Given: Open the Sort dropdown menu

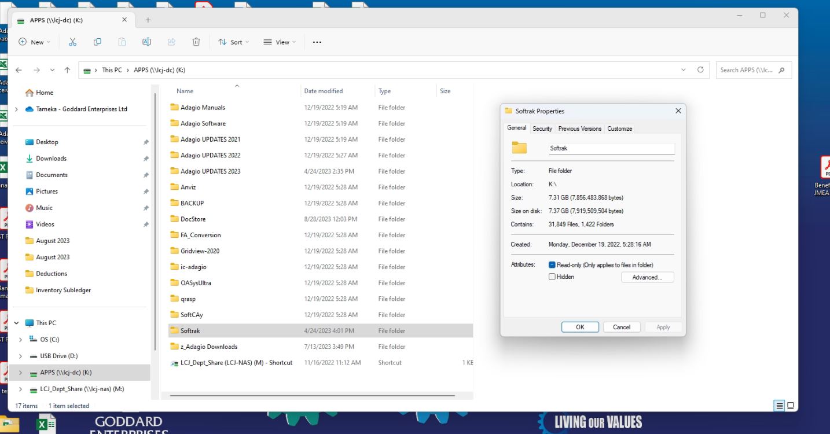Looking at the screenshot, I should (233, 42).
